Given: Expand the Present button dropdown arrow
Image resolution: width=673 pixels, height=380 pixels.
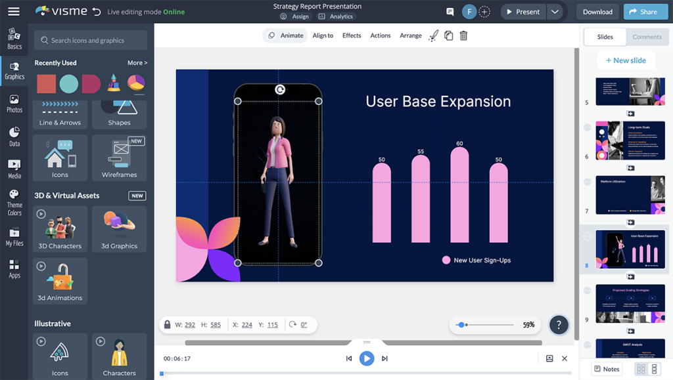Looking at the screenshot, I should (556, 11).
